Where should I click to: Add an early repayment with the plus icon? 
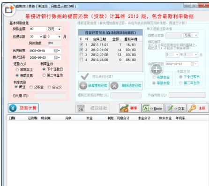click(83, 85)
